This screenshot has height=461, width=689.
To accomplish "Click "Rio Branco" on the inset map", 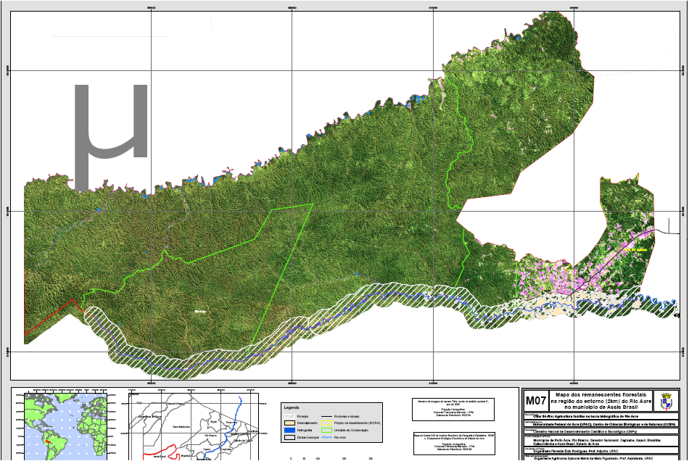I will pos(210,436).
